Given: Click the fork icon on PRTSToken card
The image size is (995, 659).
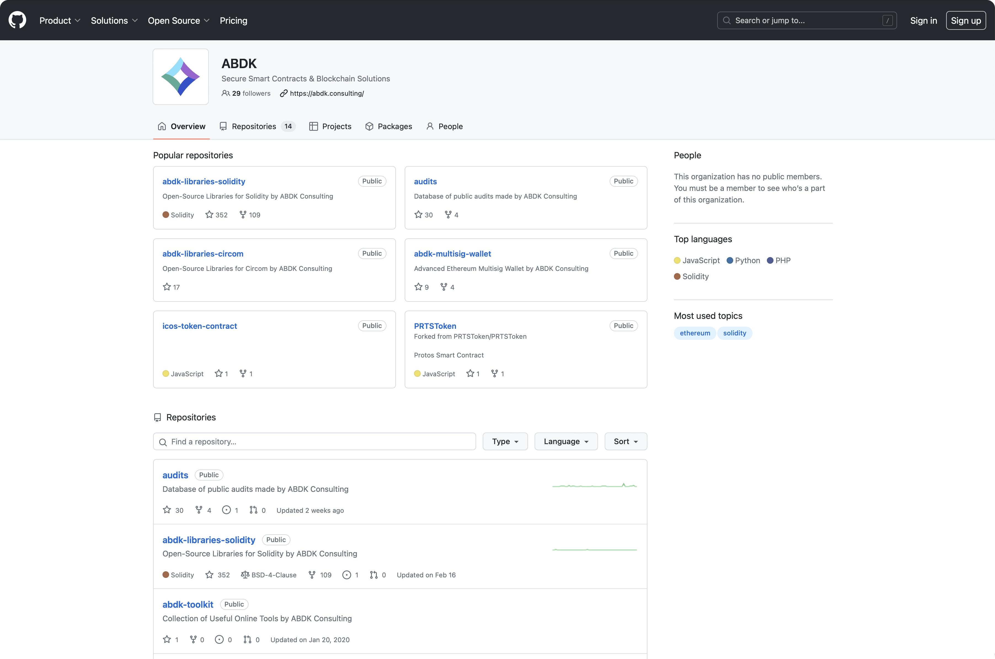Looking at the screenshot, I should pyautogui.click(x=495, y=373).
